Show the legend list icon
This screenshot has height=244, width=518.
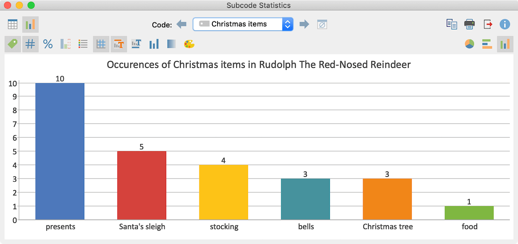[x=83, y=44]
